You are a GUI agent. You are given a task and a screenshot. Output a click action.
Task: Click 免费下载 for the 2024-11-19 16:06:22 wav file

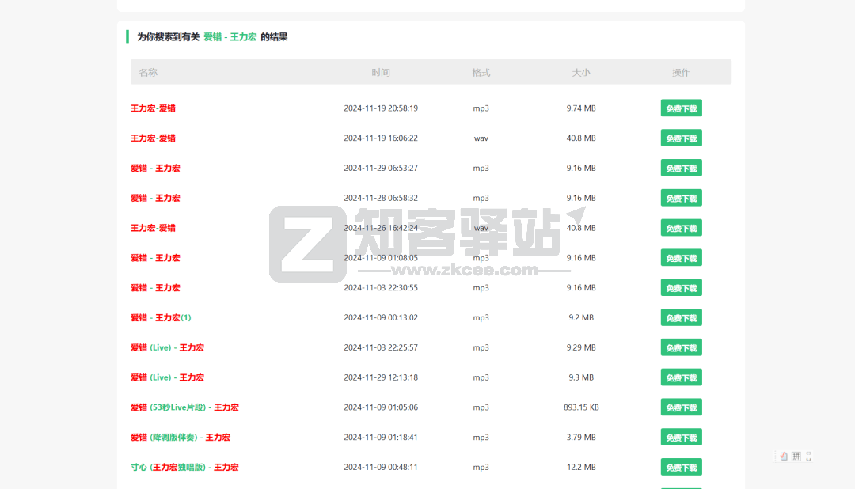click(x=681, y=138)
